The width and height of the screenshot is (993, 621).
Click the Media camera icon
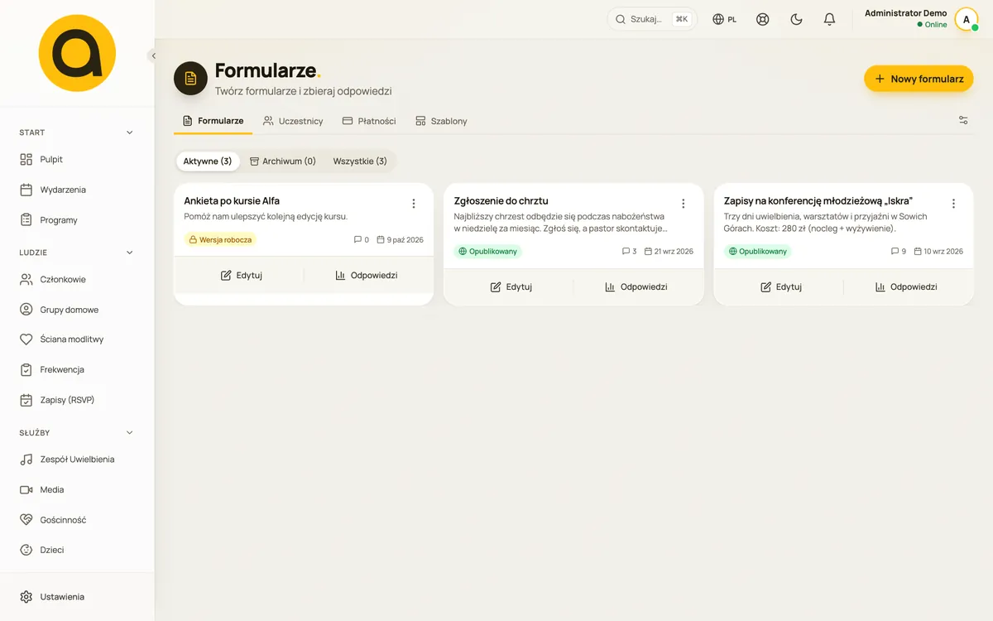pos(26,490)
